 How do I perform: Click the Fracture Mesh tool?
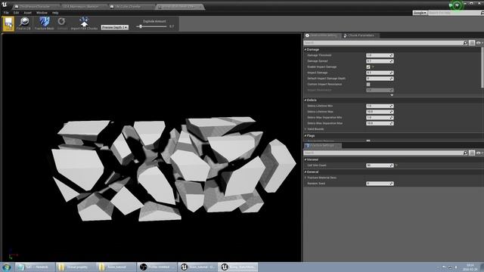[x=45, y=23]
